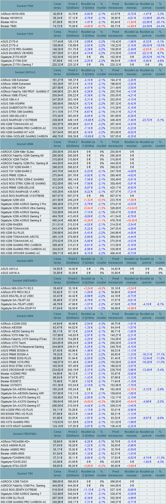Click -9,8% value for MSI B350 TOMAHAWK
166x504 pixels.
160,418
